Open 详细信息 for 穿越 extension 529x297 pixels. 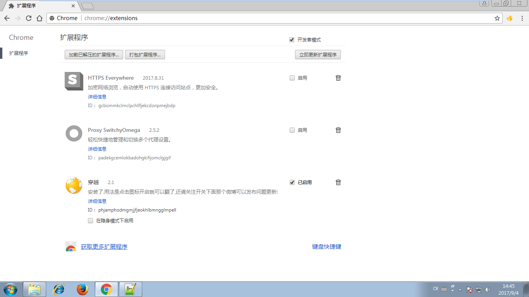point(97,201)
